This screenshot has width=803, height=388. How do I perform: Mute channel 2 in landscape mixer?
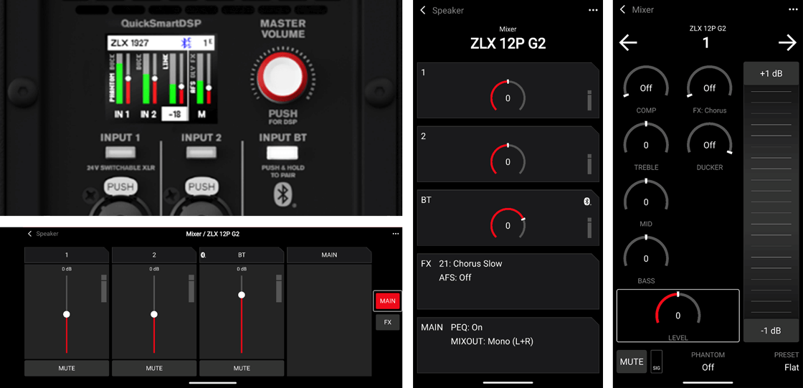click(154, 368)
